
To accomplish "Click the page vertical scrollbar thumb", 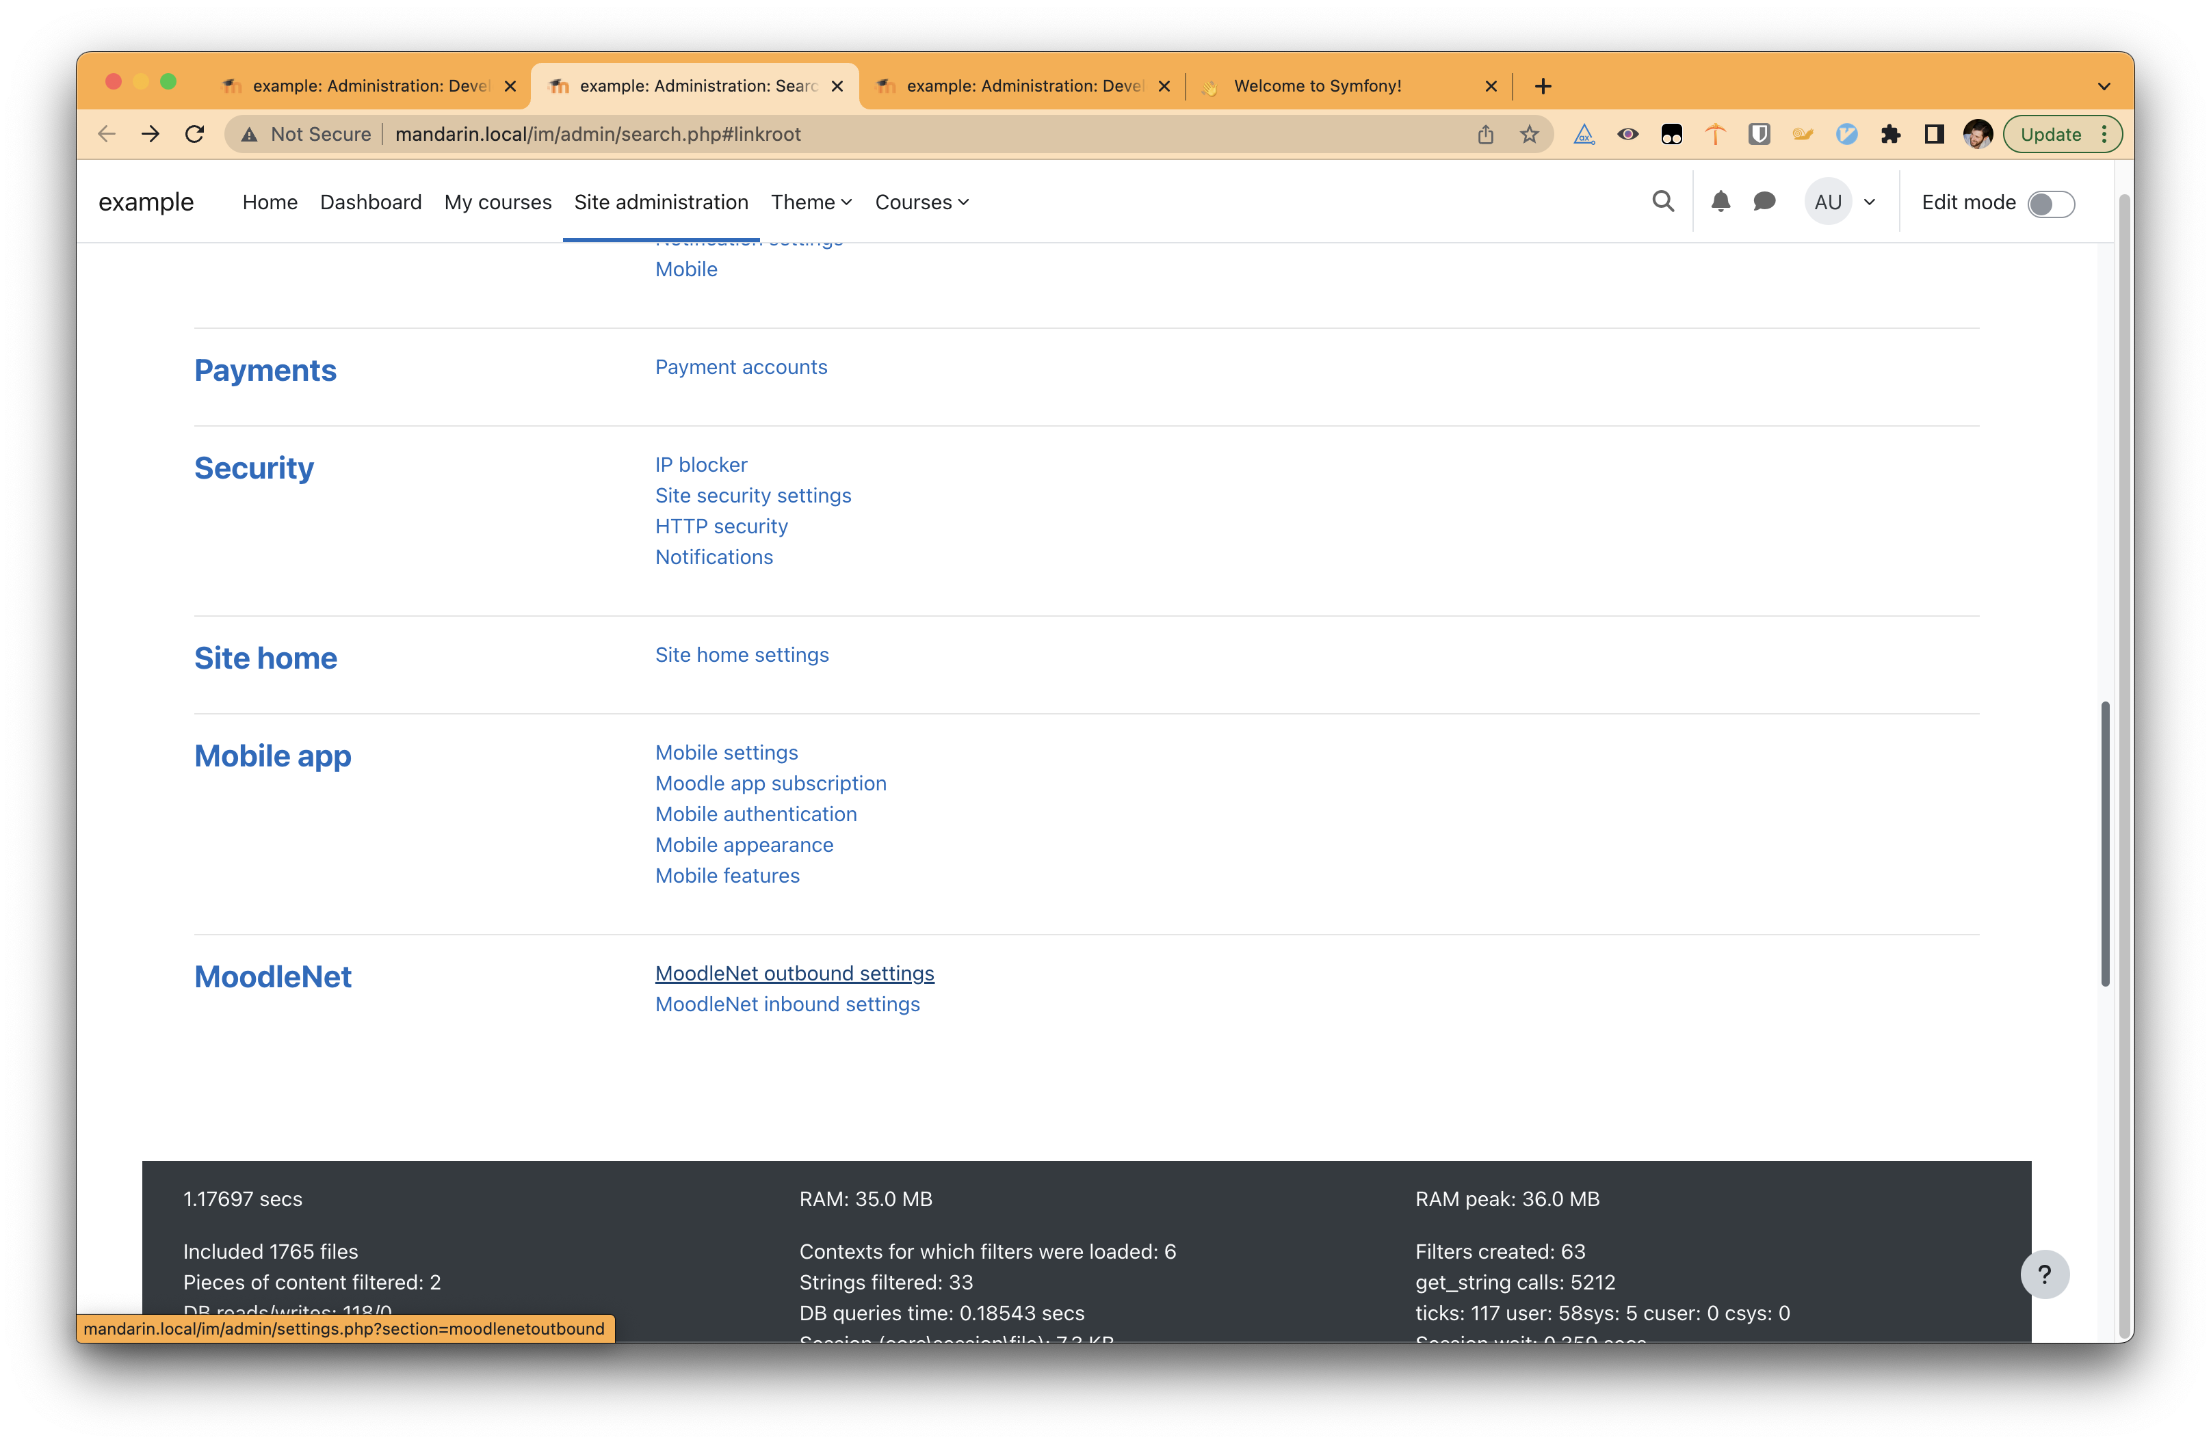I will [x=2104, y=843].
